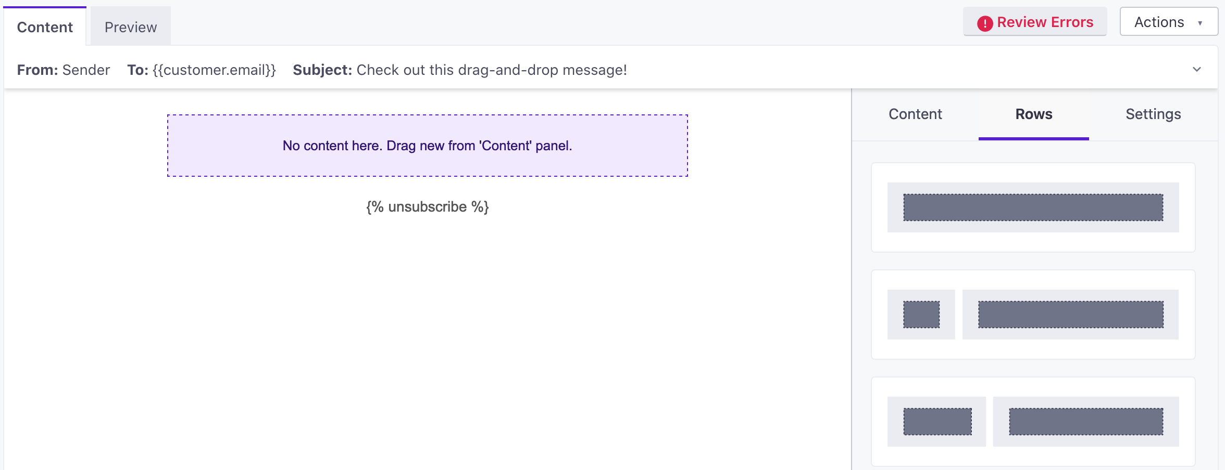This screenshot has width=1225, height=470.
Task: Select the Content editing tab
Action: click(x=44, y=27)
